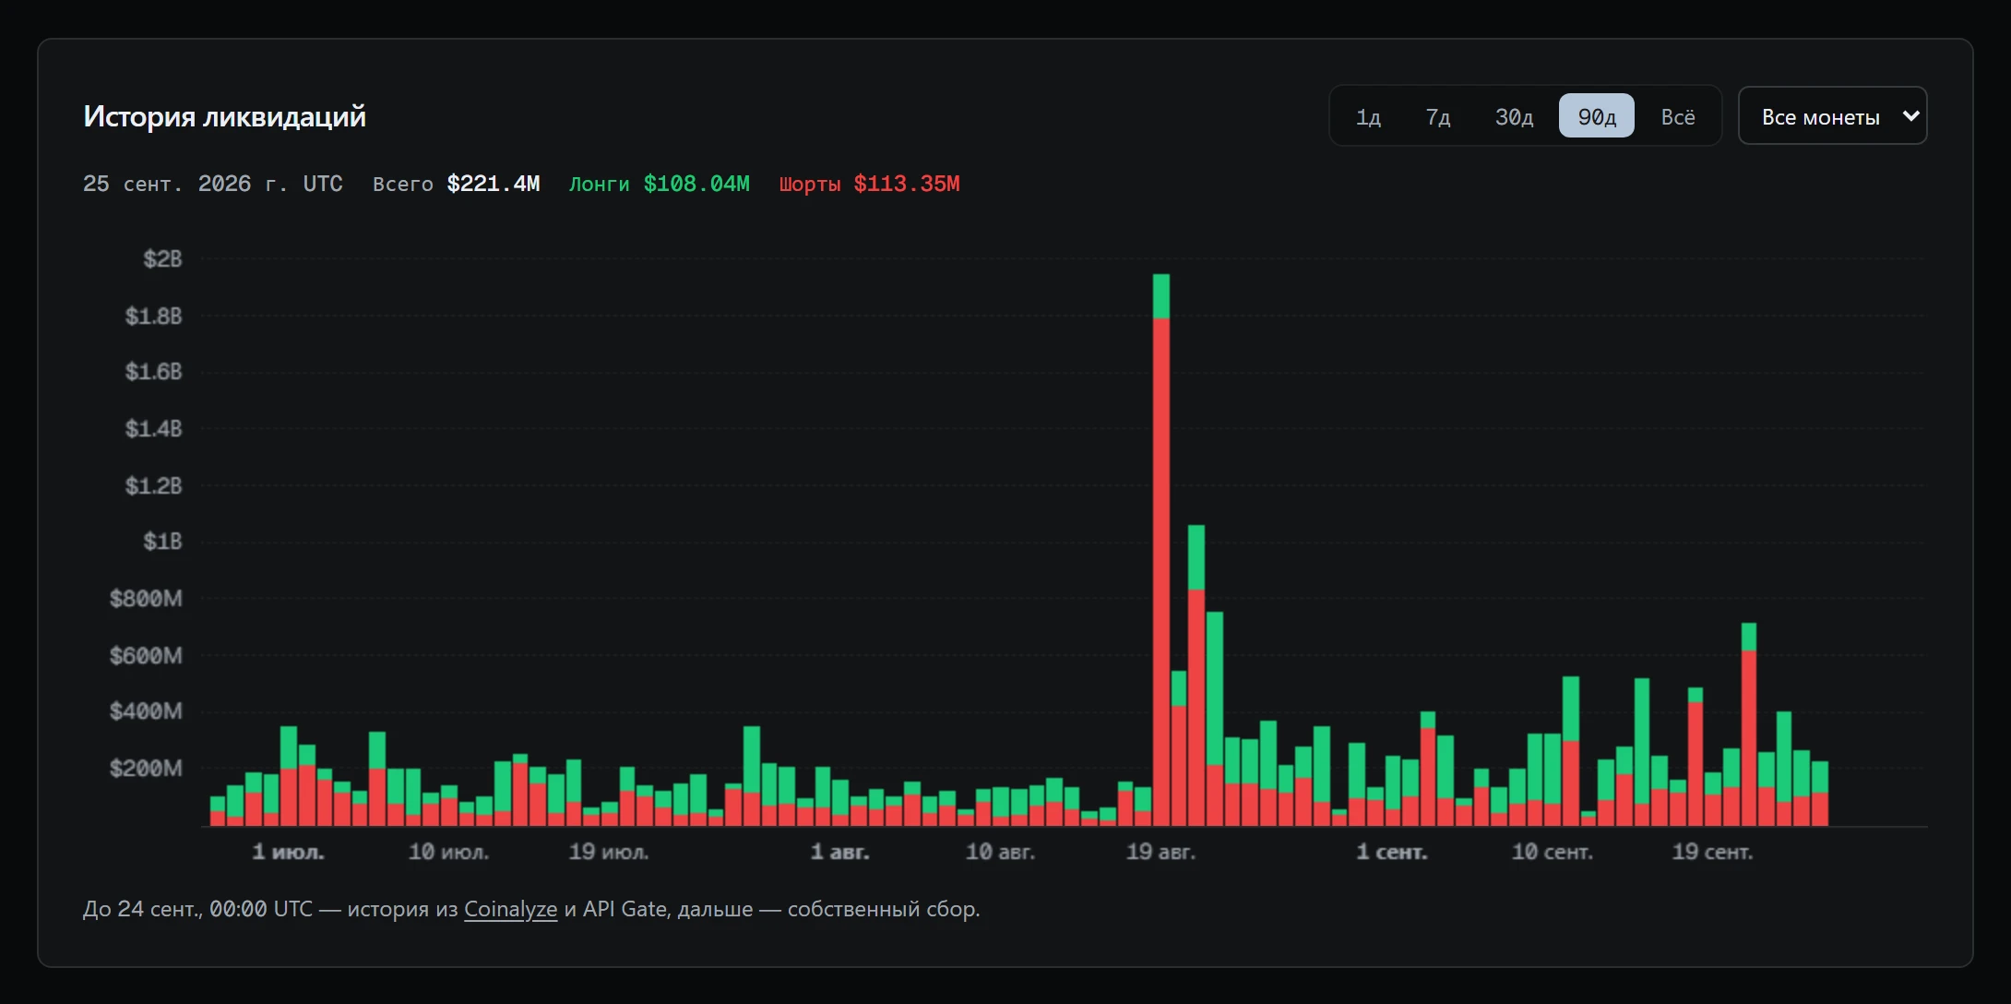Click the red Шорты $113.35M total

tap(870, 184)
